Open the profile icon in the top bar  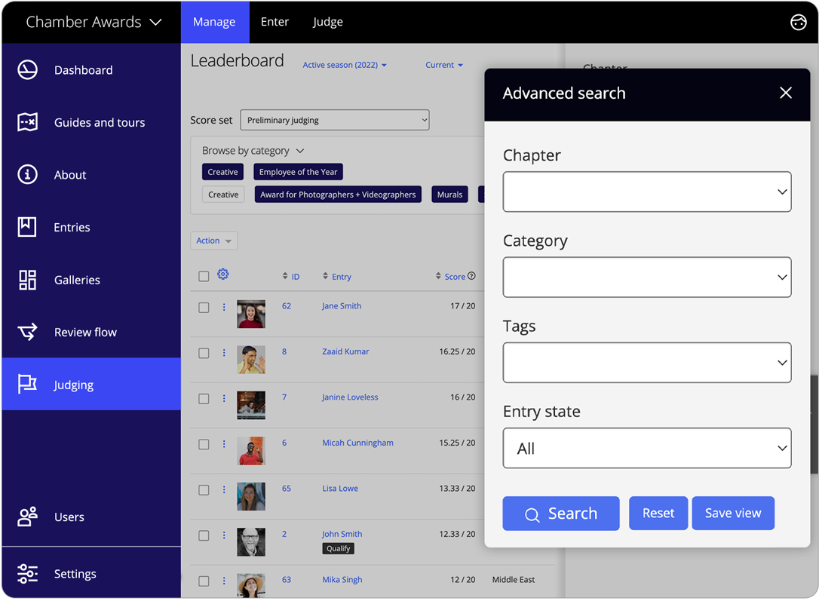coord(799,22)
